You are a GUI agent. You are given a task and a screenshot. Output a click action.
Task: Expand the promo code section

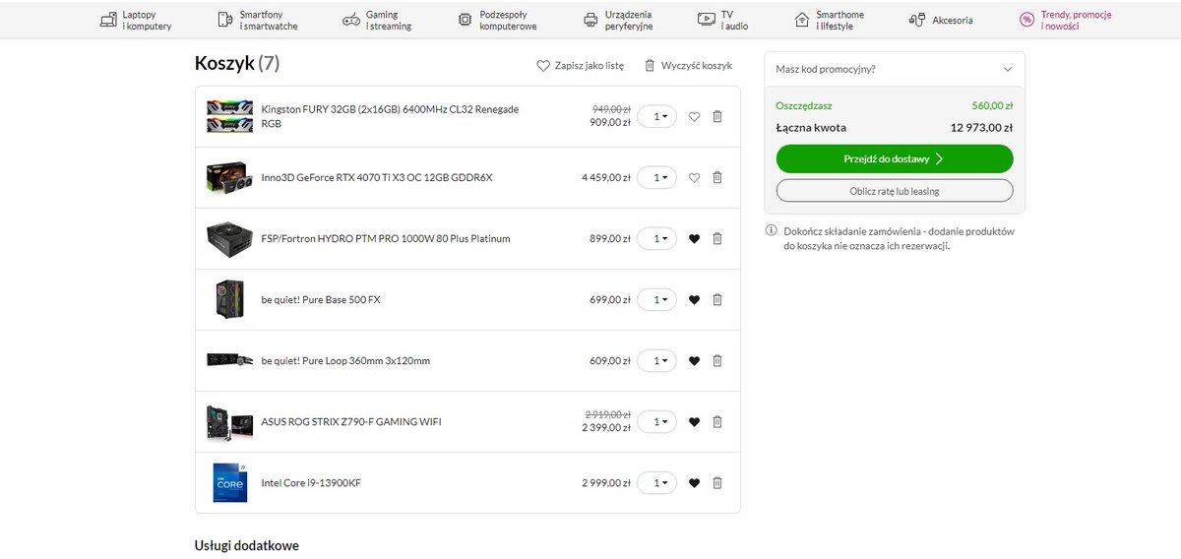click(x=895, y=70)
